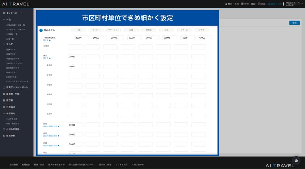Click the magnifier icon beside 検索・予約
Image resolution: width=305 pixels, height=169 pixels.
[x=226, y=4]
